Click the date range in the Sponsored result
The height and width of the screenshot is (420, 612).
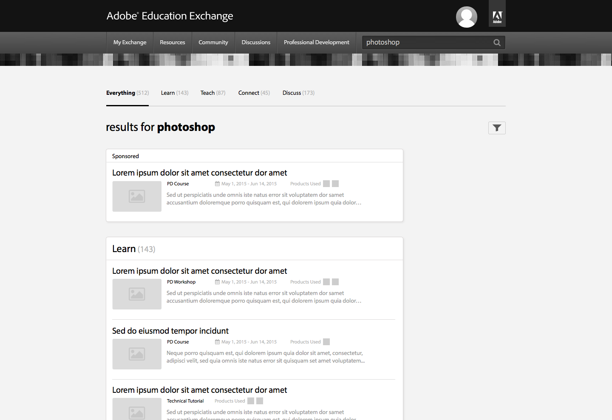[249, 184]
